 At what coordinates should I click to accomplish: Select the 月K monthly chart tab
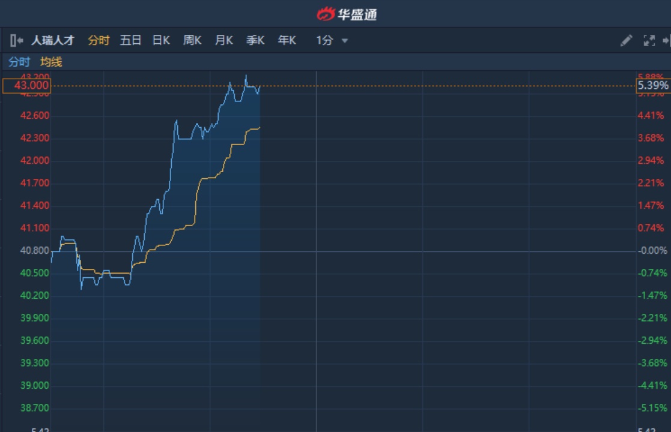point(224,41)
